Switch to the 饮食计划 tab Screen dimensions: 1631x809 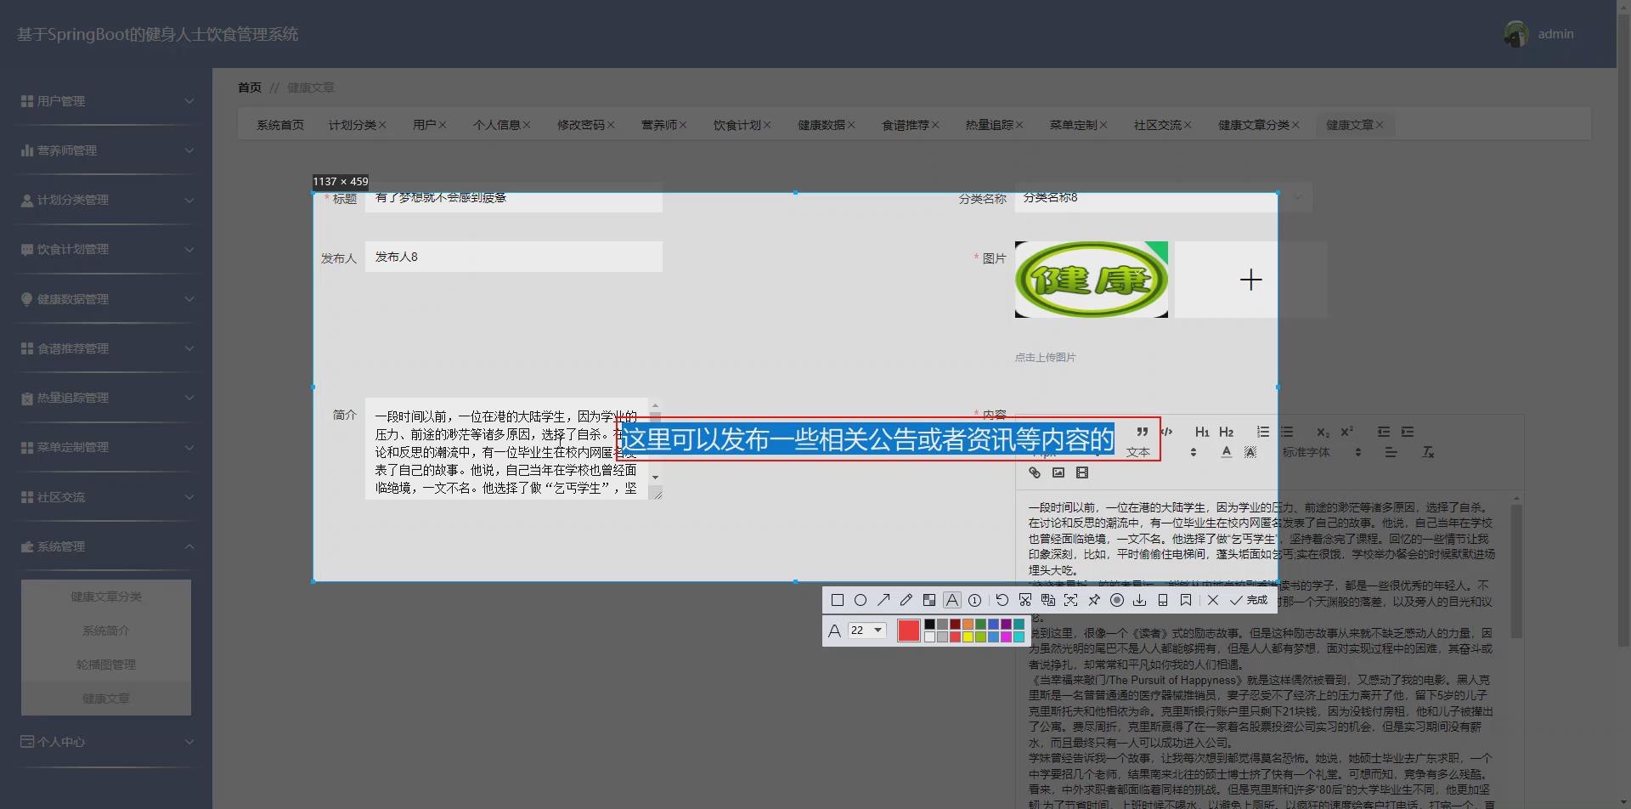[x=736, y=124]
